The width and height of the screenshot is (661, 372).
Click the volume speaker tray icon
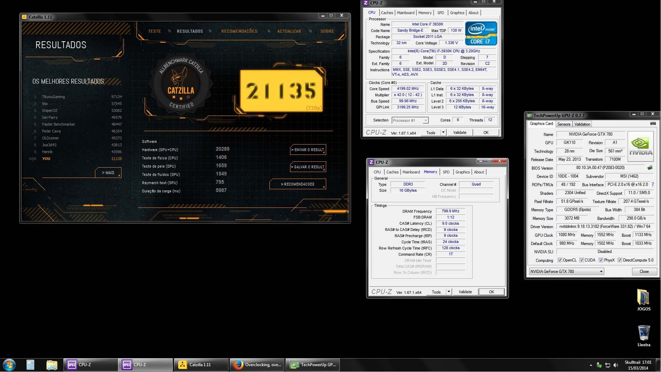point(616,365)
